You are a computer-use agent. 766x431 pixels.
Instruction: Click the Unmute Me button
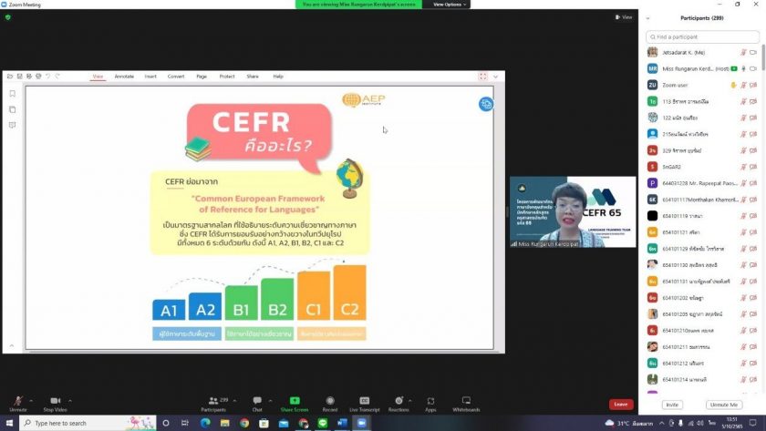[x=722, y=404]
